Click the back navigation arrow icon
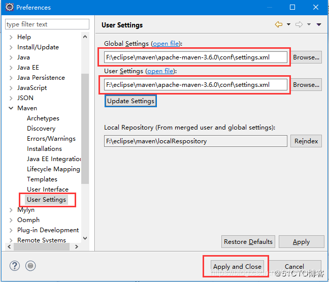The image size is (329, 282). 279,24
